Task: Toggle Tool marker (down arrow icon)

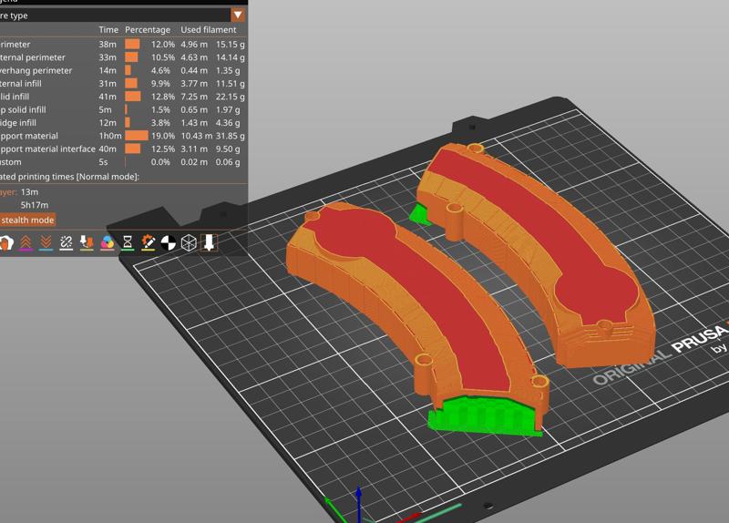Action: (x=209, y=242)
